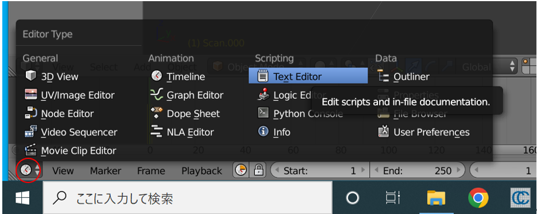Image resolution: width=537 pixels, height=214 pixels.
Task: Click the Start frame field
Action: click(320, 170)
